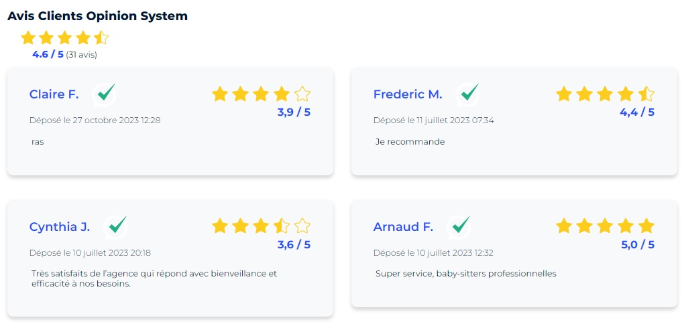This screenshot has height=330, width=682.
Task: Click the review text 'Super service, baby-sitters professionnelles'
Action: tap(466, 274)
